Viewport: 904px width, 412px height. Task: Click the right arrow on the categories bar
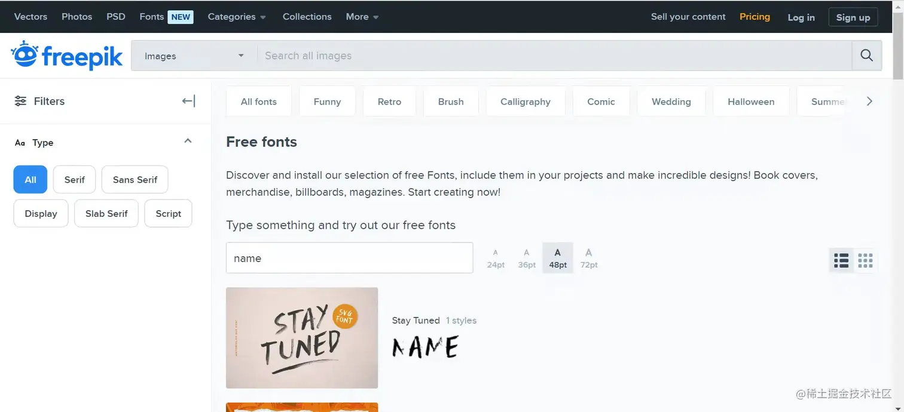(869, 101)
